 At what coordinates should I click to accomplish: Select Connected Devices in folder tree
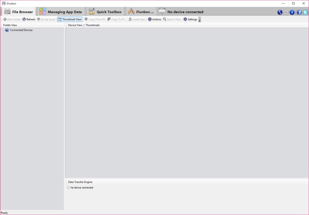coord(21,30)
